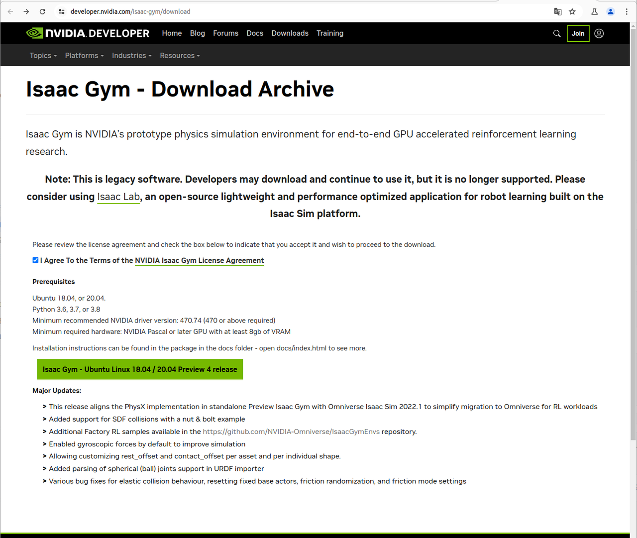637x538 pixels.
Task: Open the Forums nav item
Action: click(x=225, y=33)
